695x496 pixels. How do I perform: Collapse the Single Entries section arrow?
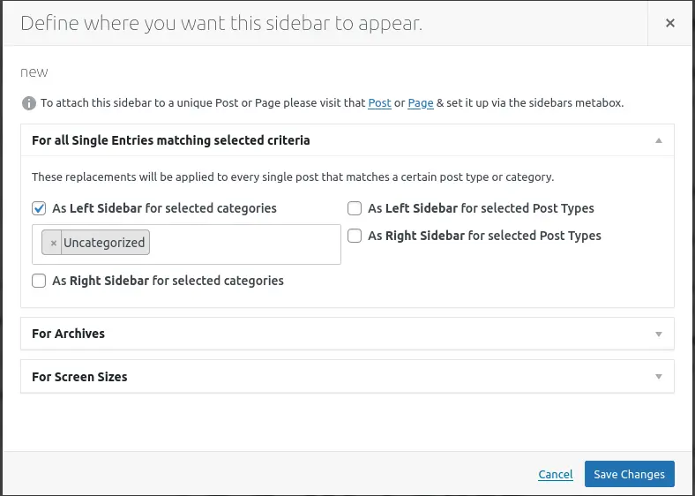pyautogui.click(x=658, y=140)
